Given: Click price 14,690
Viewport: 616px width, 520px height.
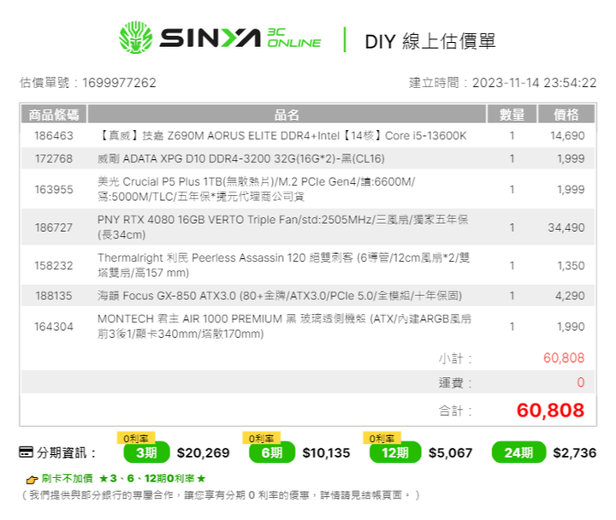Looking at the screenshot, I should point(567,135).
